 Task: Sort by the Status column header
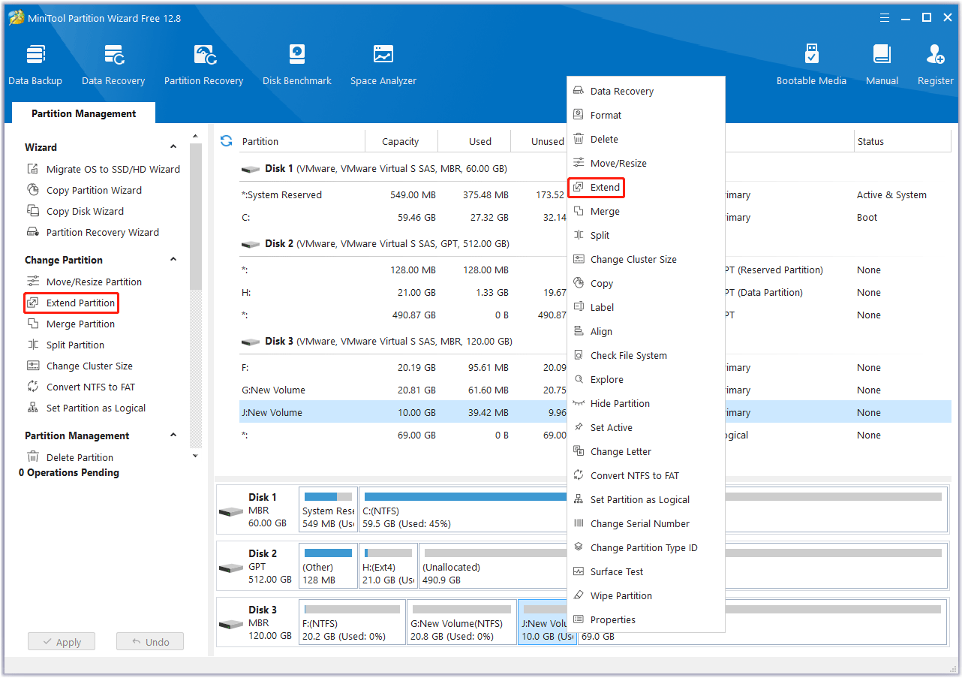point(903,141)
